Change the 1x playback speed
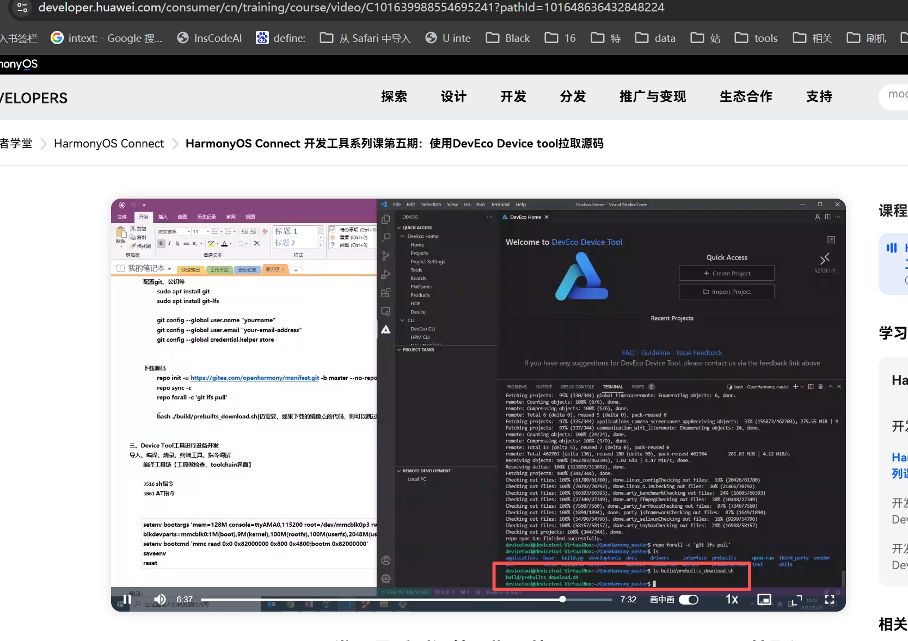 (732, 599)
